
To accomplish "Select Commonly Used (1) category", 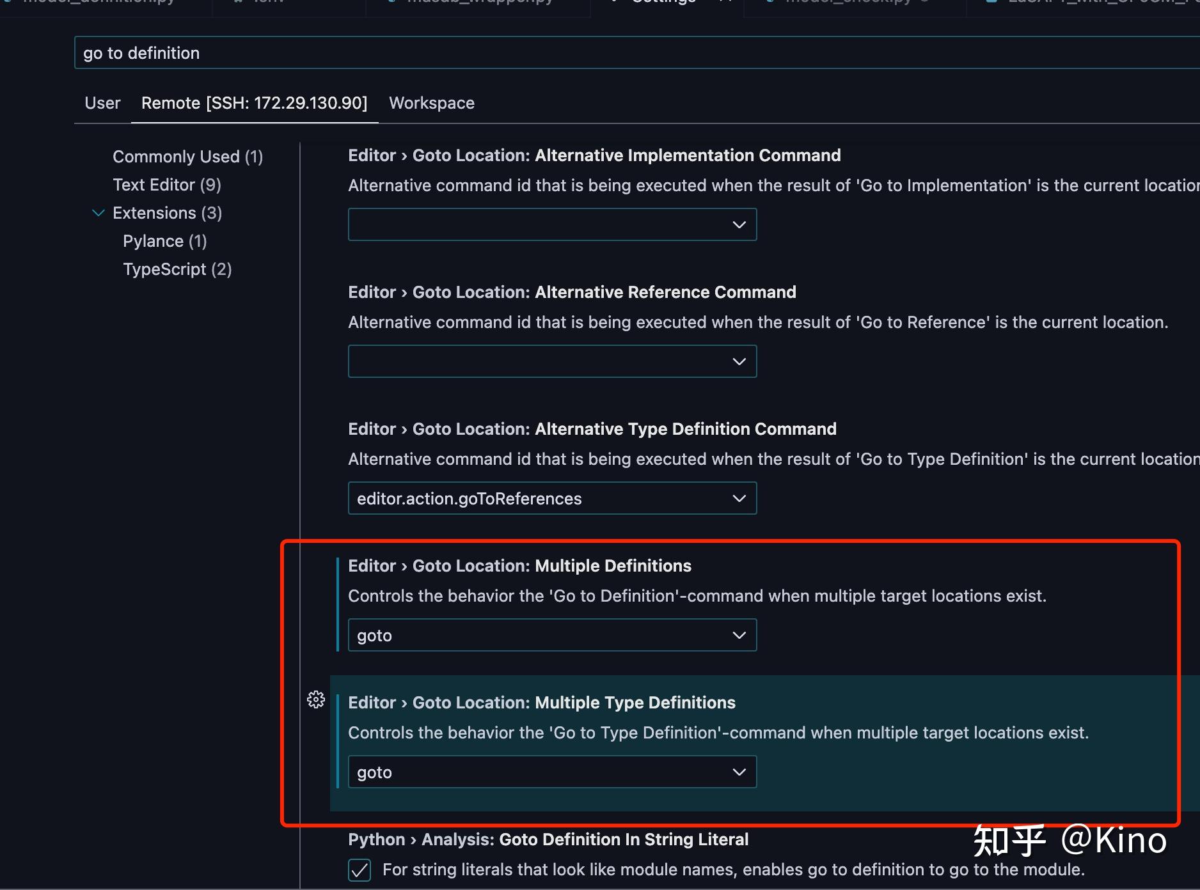I will coord(188,157).
